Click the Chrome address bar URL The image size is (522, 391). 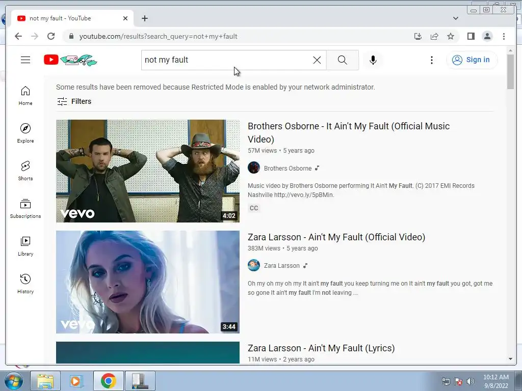click(x=158, y=36)
